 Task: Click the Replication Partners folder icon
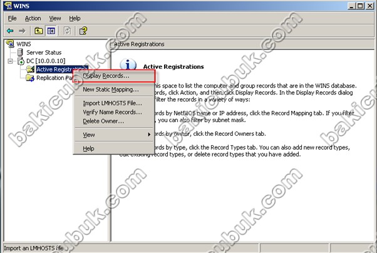[30, 78]
